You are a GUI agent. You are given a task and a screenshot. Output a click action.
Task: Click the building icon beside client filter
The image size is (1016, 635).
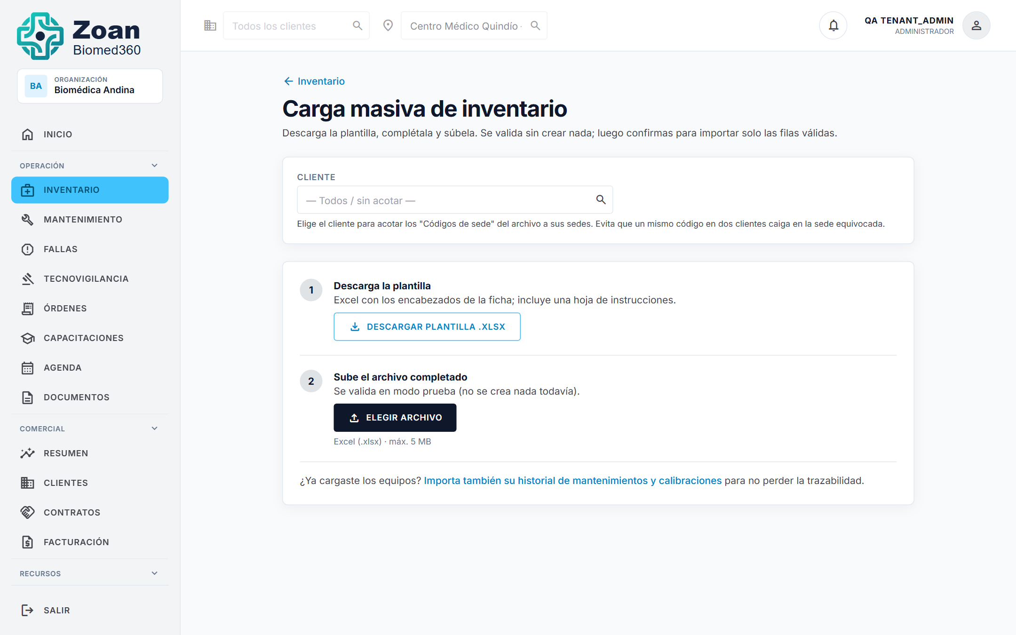click(x=210, y=25)
